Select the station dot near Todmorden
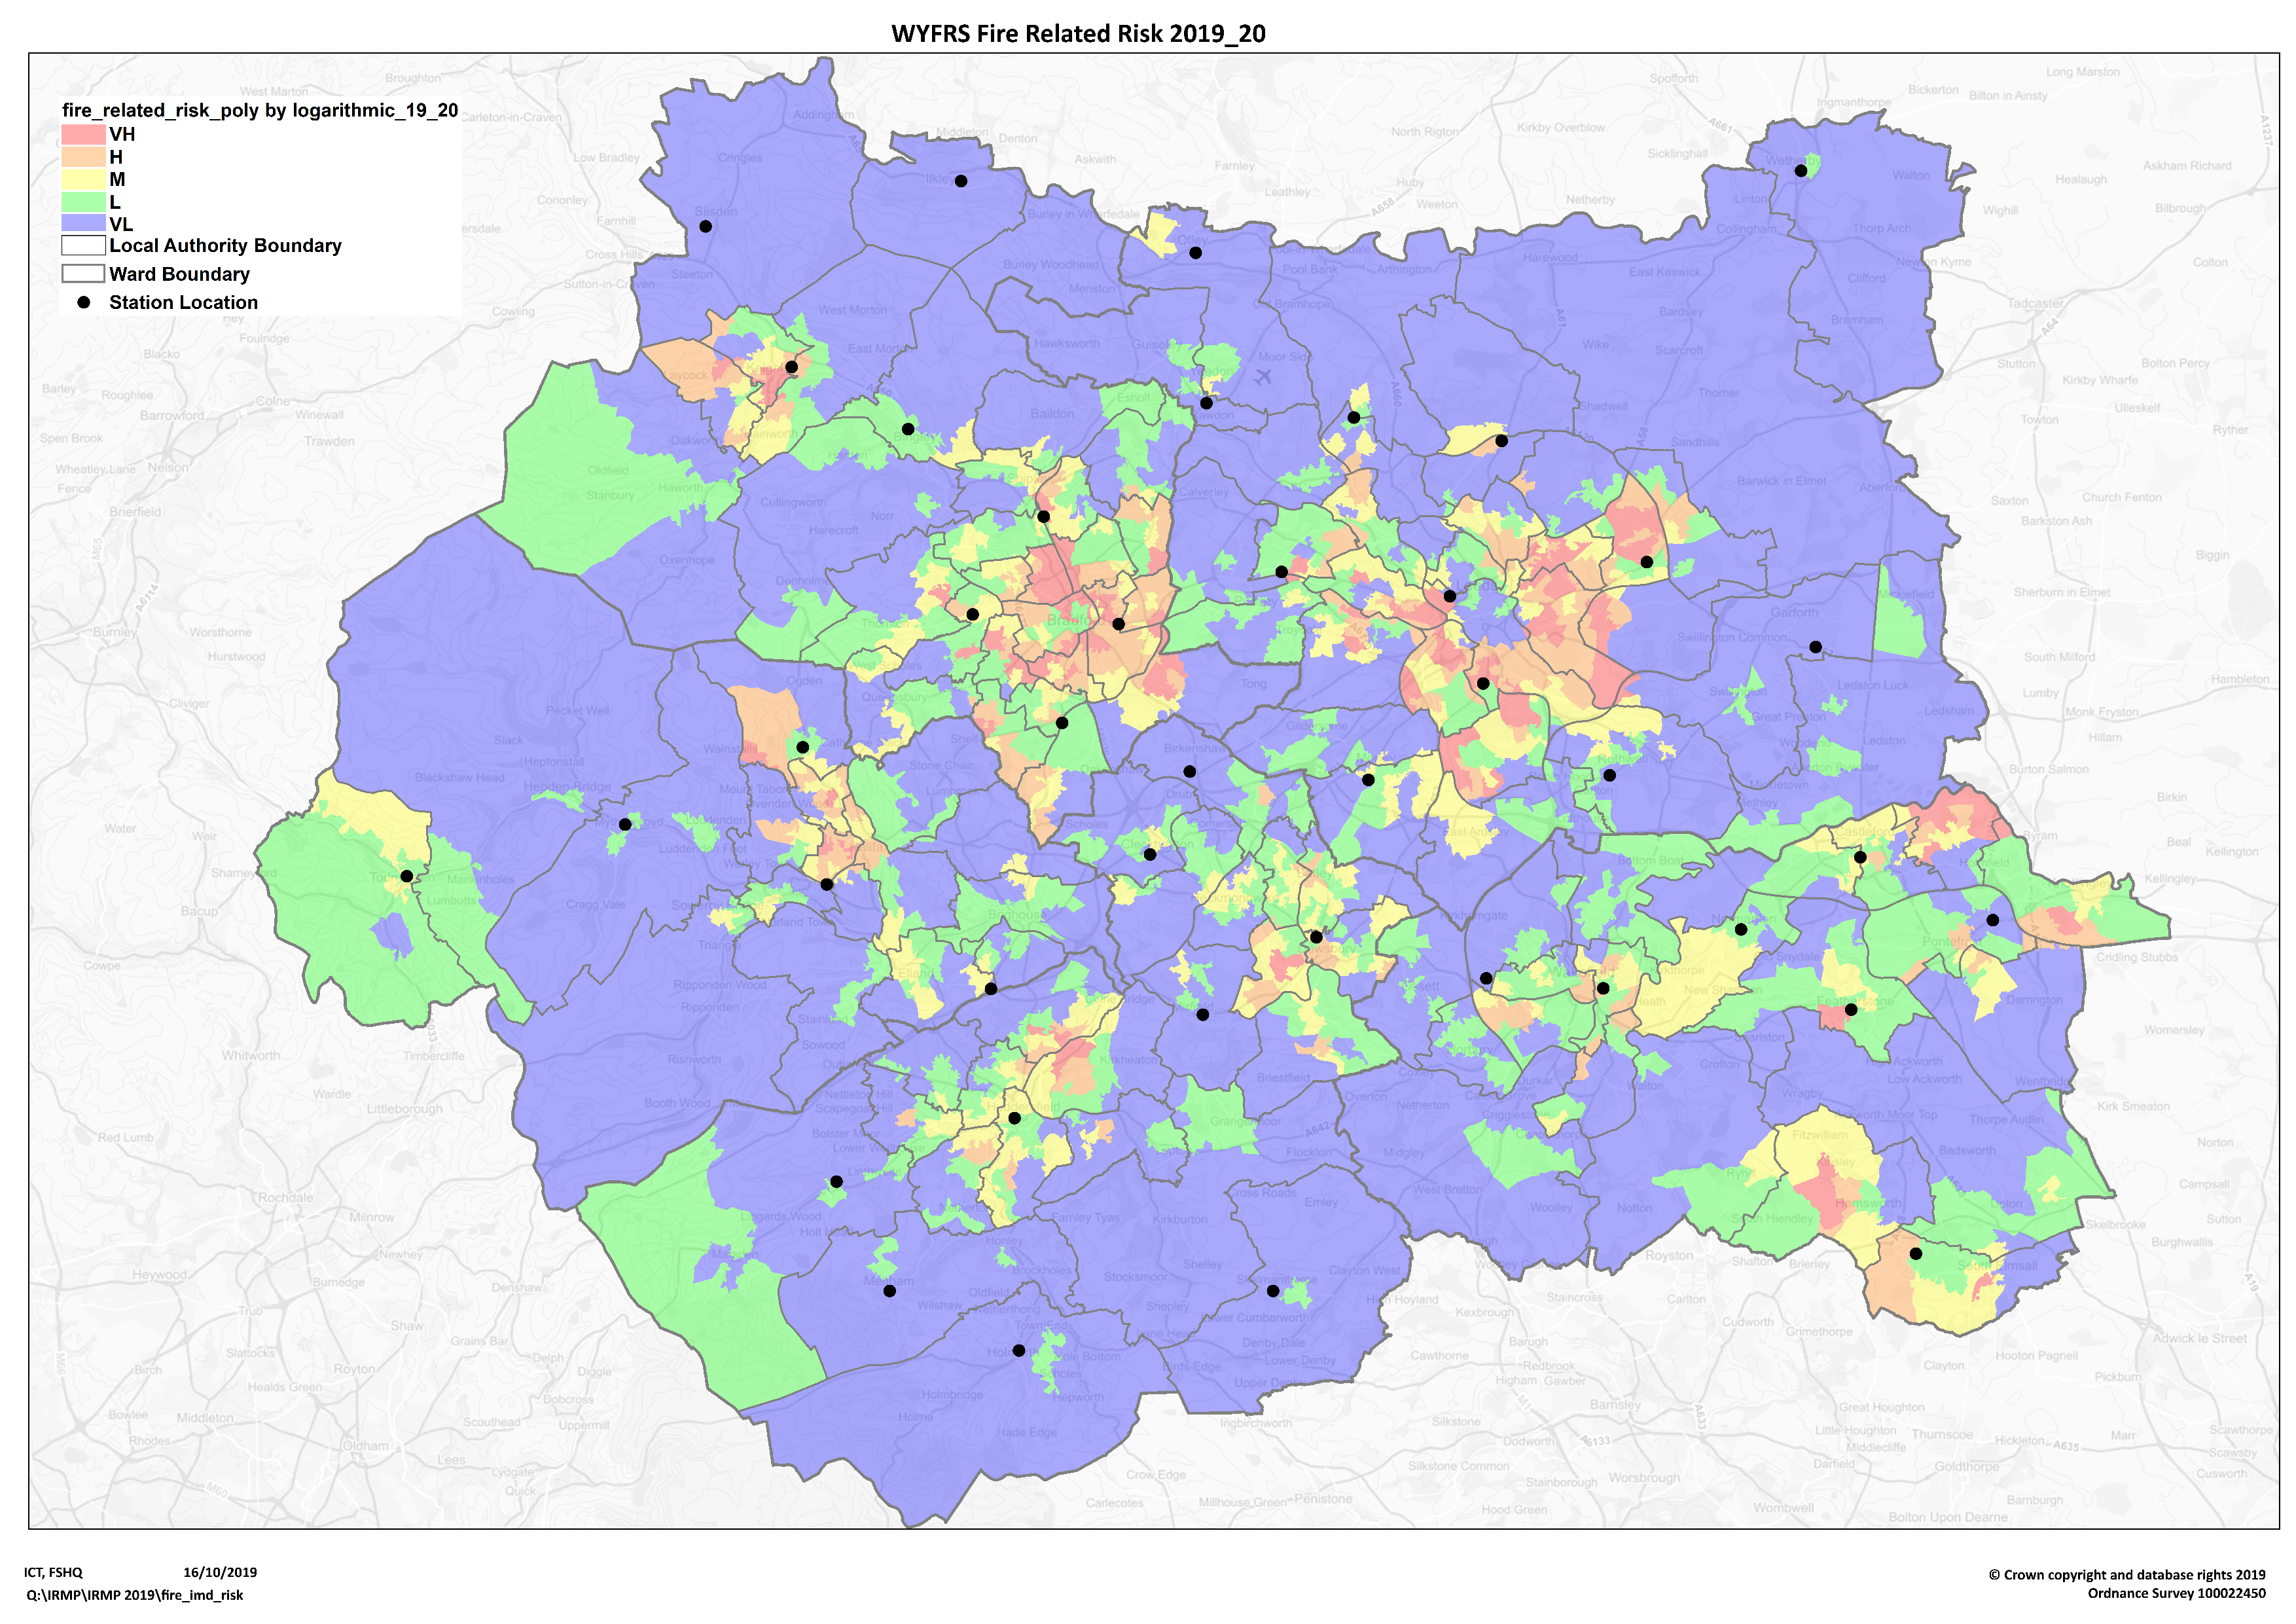This screenshot has width=2296, height=1624. click(406, 876)
